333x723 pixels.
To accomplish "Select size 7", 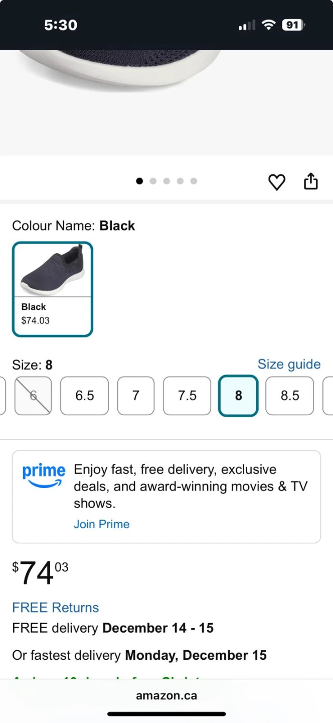I will [135, 396].
